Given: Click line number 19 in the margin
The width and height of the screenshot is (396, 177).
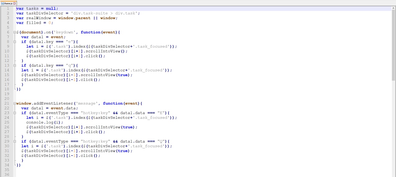Looking at the screenshot, I should point(7,94).
